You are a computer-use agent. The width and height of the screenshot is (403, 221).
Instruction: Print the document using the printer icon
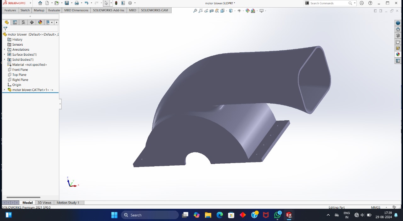point(77,3)
